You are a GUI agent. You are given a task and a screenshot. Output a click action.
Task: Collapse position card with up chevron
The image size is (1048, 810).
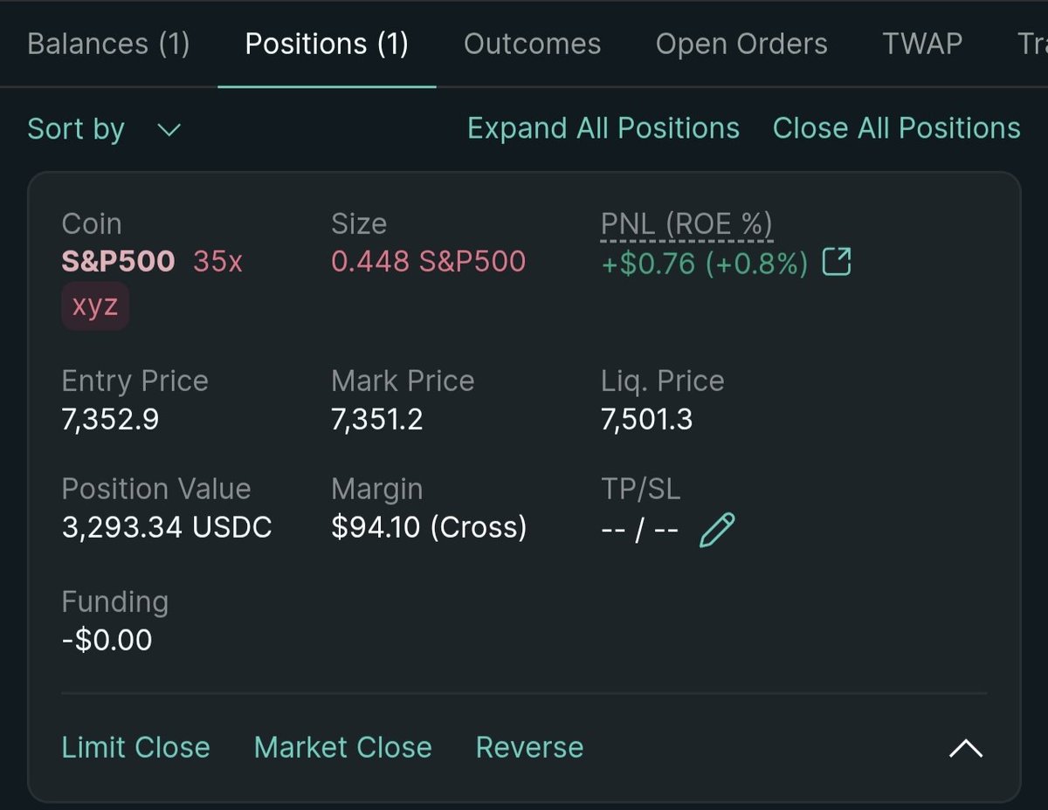[x=966, y=748]
